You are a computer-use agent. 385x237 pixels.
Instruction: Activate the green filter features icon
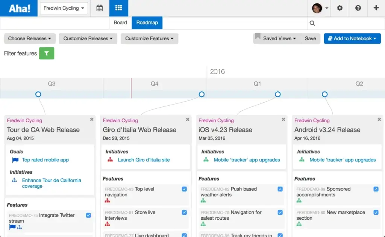pos(47,53)
